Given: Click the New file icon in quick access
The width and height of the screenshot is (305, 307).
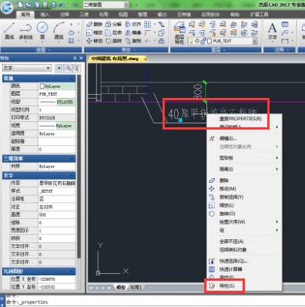Looking at the screenshot, I should pyautogui.click(x=21, y=5).
